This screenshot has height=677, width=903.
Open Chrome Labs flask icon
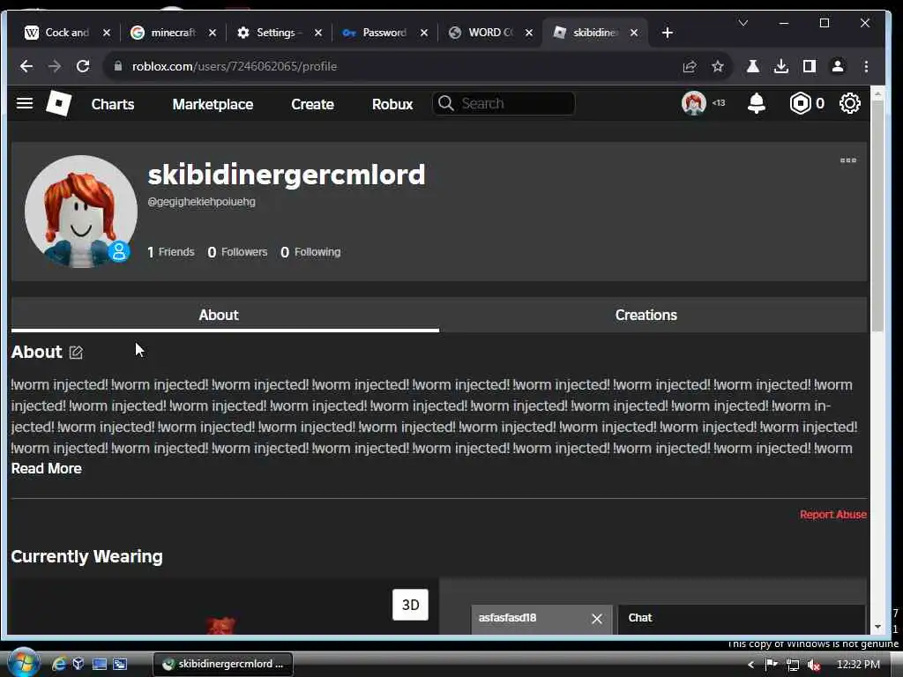coord(753,67)
